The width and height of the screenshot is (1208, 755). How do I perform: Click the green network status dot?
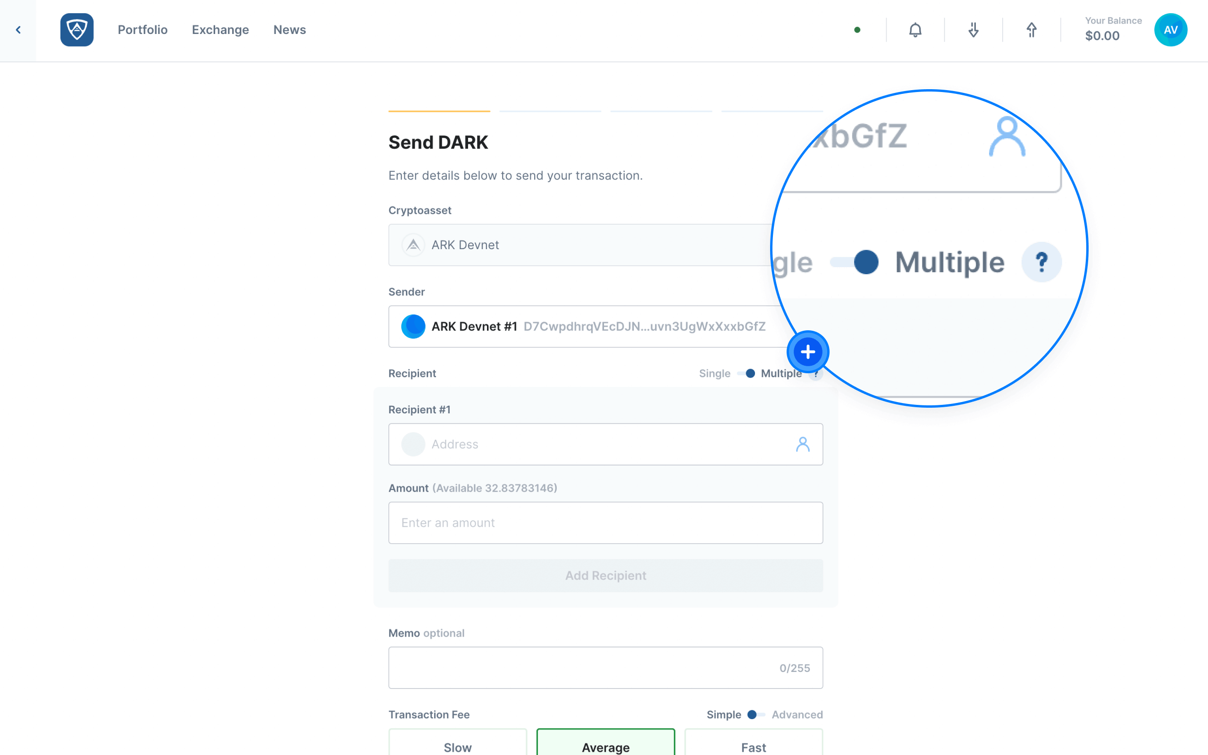[857, 30]
